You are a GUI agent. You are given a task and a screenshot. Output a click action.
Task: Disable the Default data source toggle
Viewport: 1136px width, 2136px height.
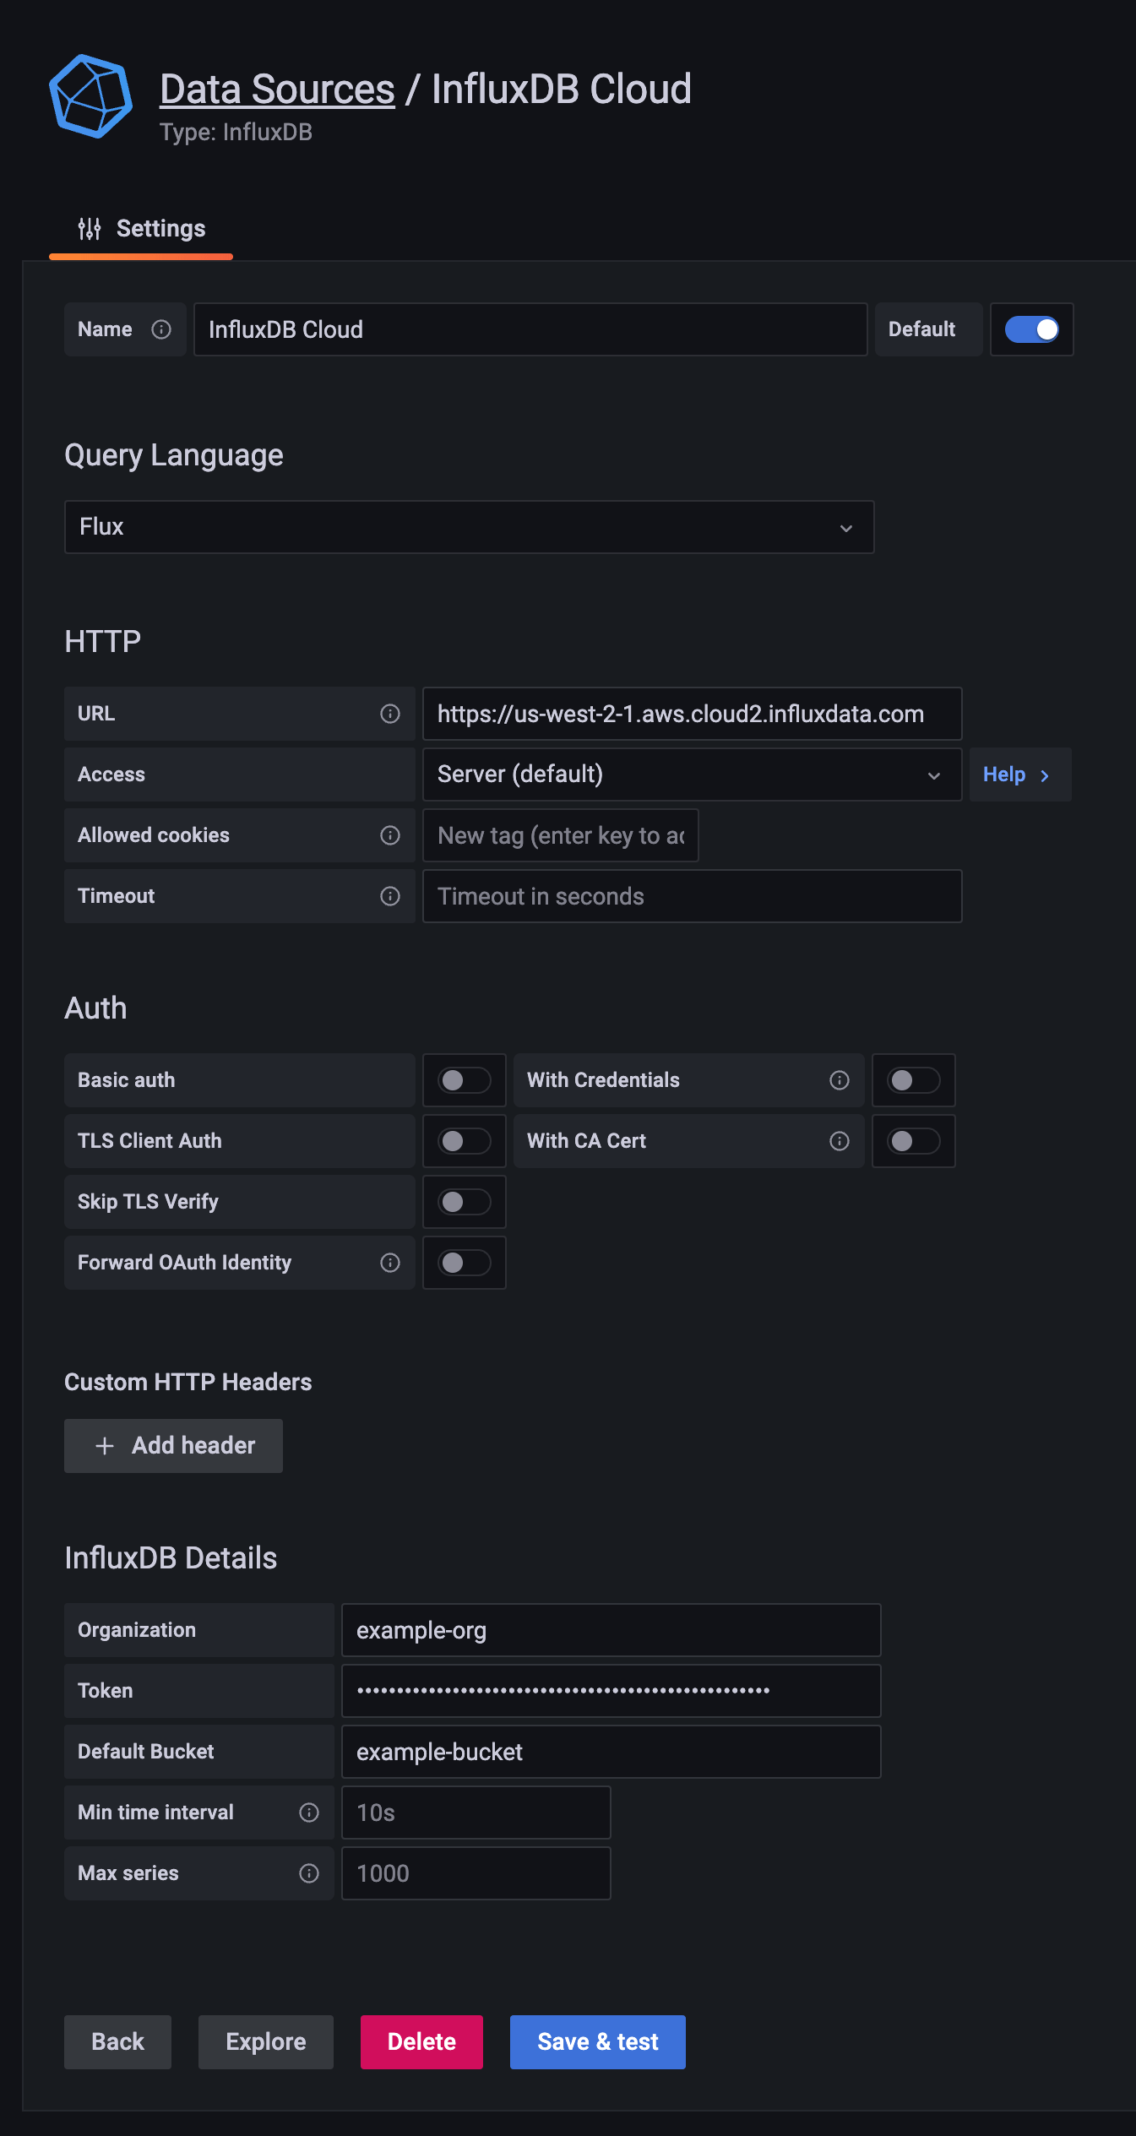[1031, 329]
